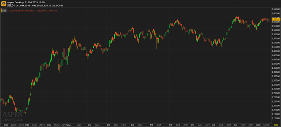The image size is (281, 127).
Task: Click the 1,690.00 price axis label
Action: coord(276,9)
